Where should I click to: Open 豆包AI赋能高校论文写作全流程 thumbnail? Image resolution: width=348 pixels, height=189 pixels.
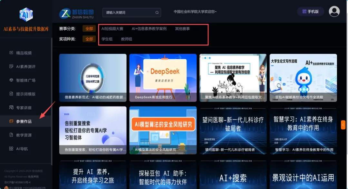303,78
